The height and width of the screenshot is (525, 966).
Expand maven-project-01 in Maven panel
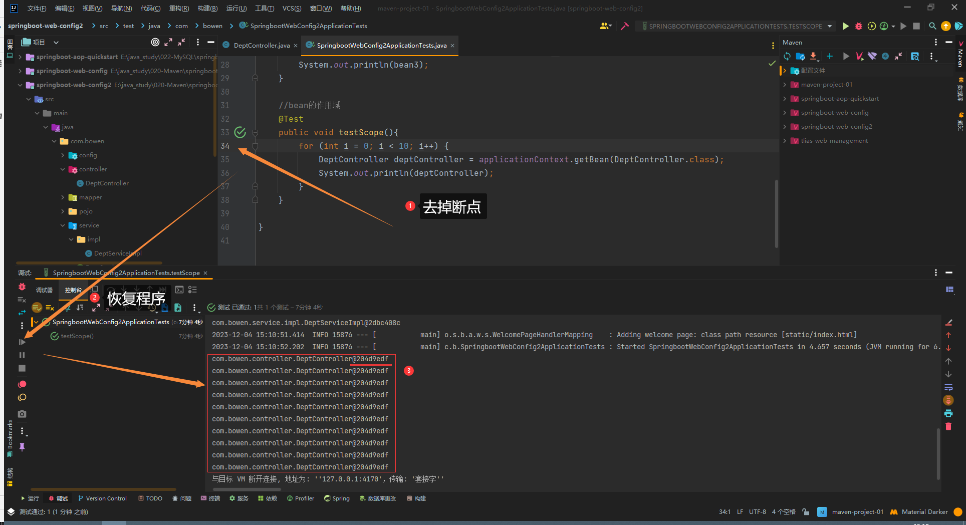(785, 85)
